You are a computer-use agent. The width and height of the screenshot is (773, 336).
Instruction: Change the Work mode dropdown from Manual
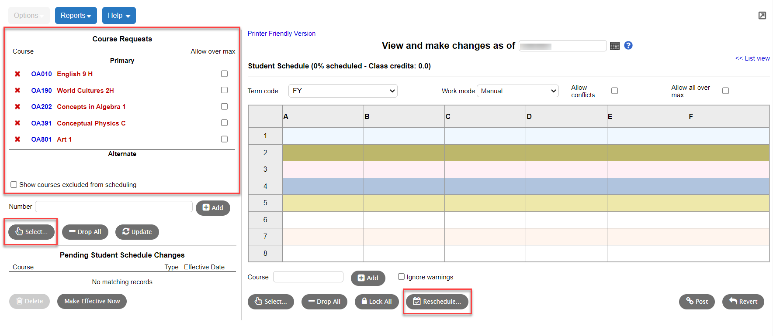click(517, 91)
